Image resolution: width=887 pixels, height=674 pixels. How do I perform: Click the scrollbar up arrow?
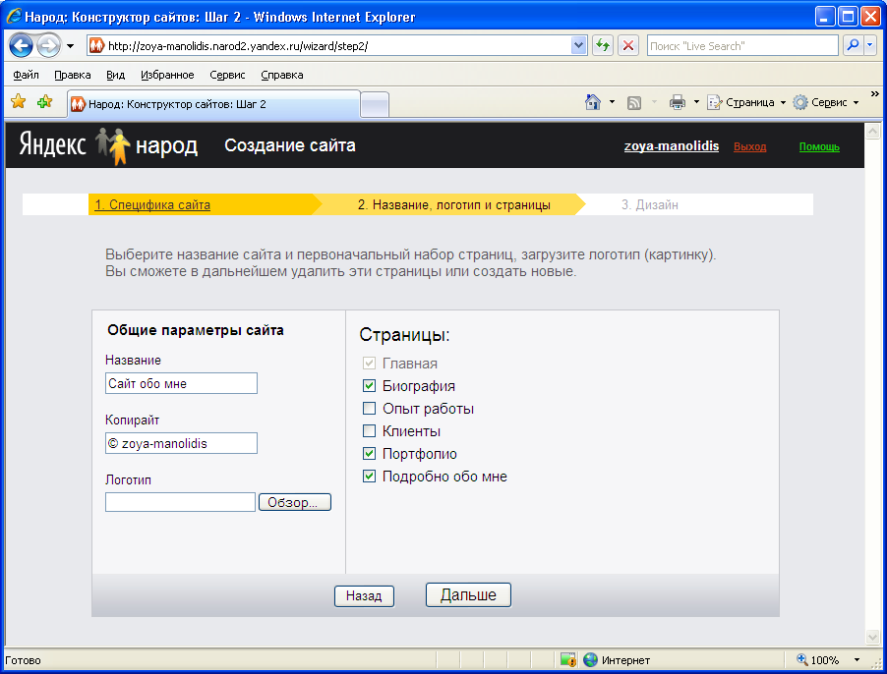pyautogui.click(x=873, y=131)
